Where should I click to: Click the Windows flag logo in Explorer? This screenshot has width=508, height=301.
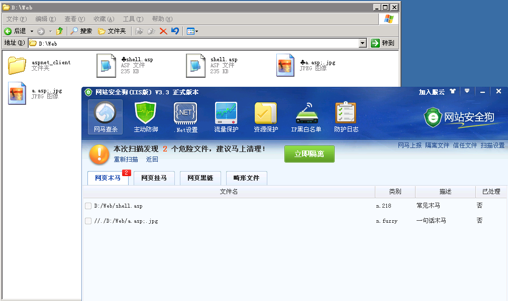(x=388, y=19)
